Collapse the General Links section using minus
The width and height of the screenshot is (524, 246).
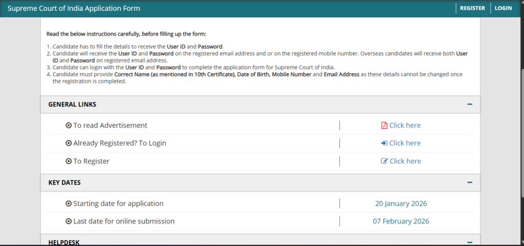469,104
